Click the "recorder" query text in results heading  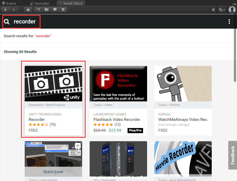[x=43, y=36]
